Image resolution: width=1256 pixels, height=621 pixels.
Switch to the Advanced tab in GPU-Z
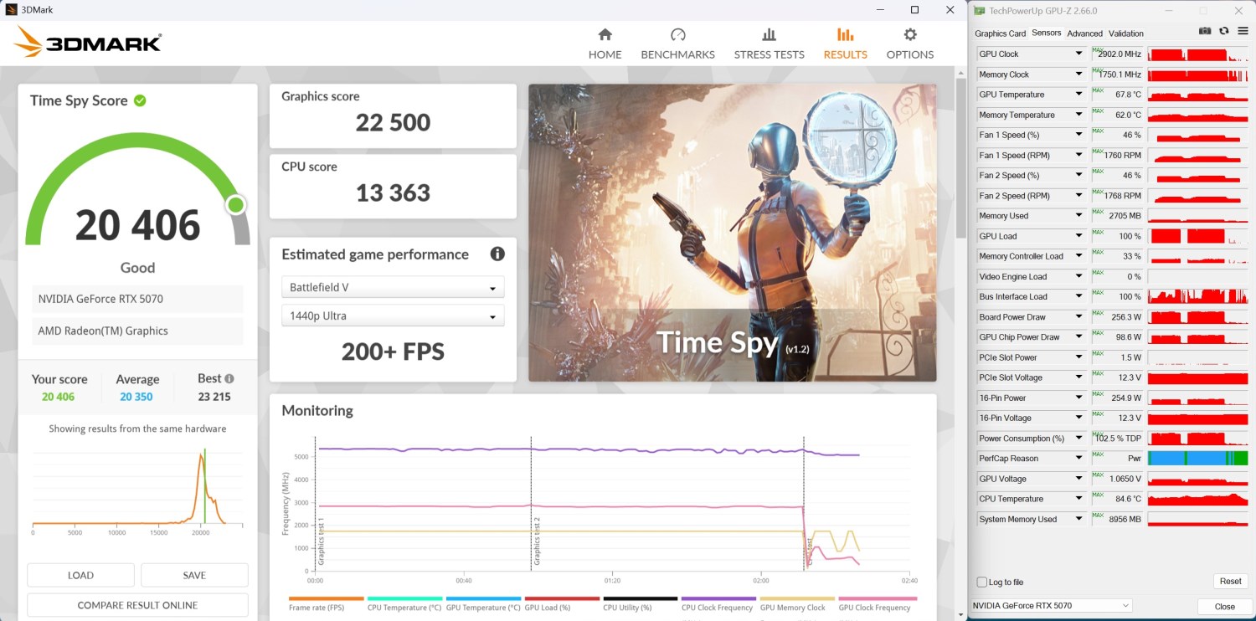(1084, 33)
